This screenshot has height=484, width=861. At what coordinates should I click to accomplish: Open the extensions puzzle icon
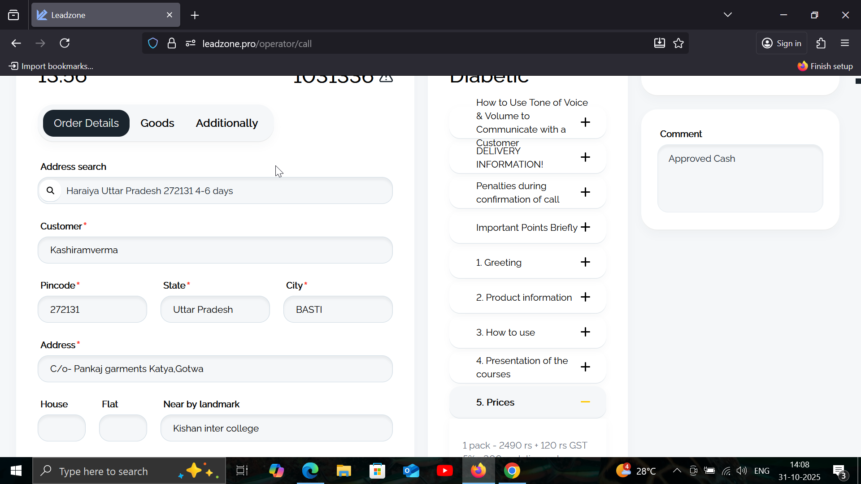821,43
